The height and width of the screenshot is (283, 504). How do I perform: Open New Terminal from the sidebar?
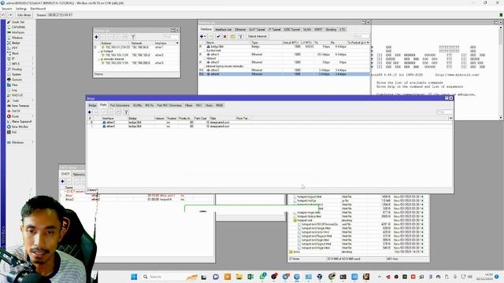(20, 105)
